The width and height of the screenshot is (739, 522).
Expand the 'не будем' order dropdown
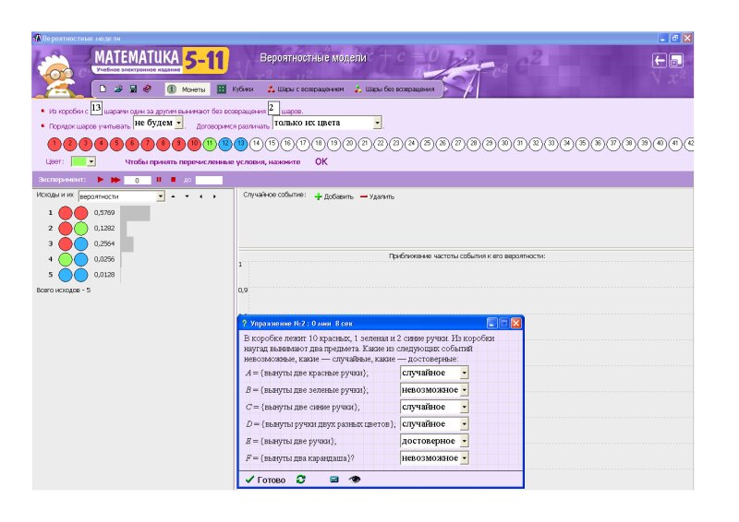click(179, 123)
